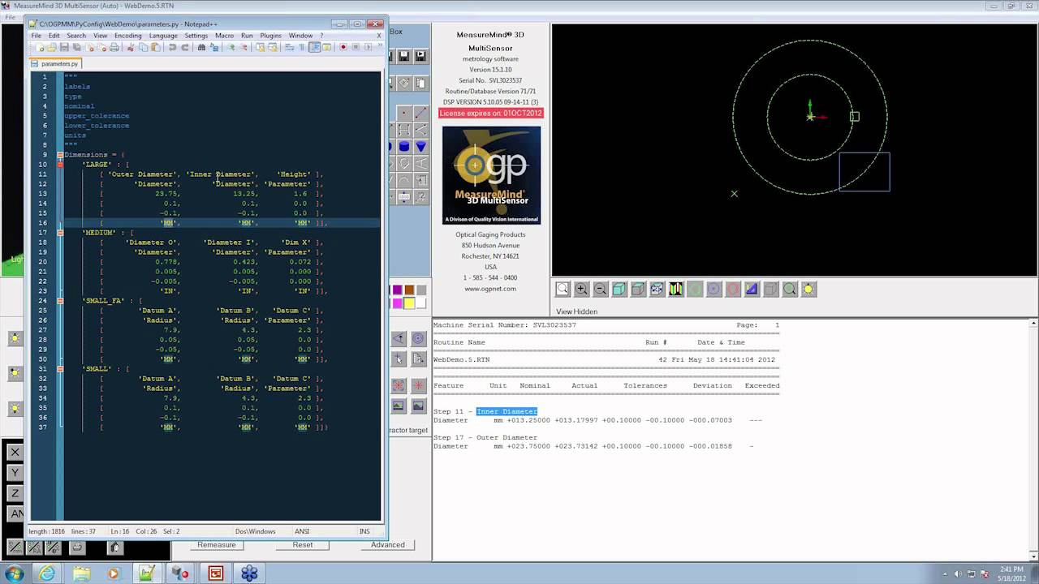1039x584 pixels.
Task: Click the Playback macro icon in Notepad++
Action: coord(369,47)
